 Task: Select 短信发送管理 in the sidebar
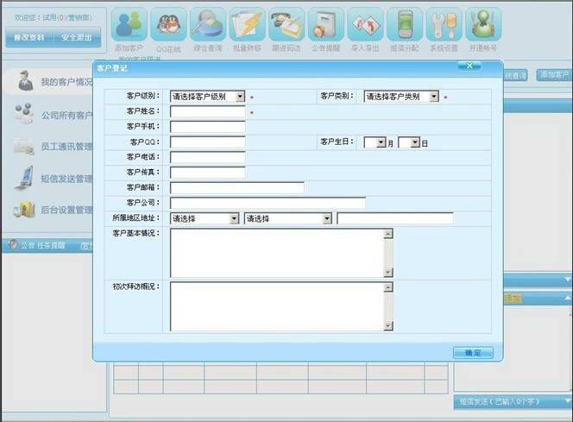coord(66,179)
